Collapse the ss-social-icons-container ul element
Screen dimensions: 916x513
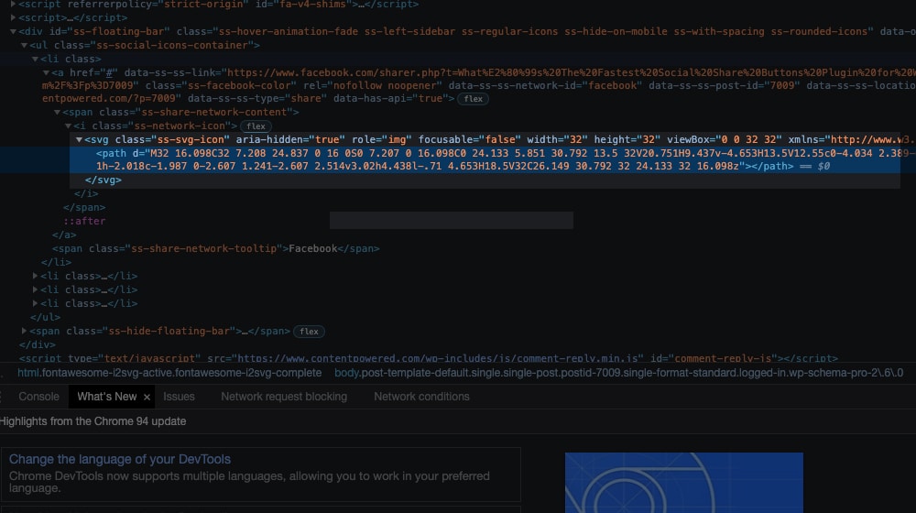(24, 45)
